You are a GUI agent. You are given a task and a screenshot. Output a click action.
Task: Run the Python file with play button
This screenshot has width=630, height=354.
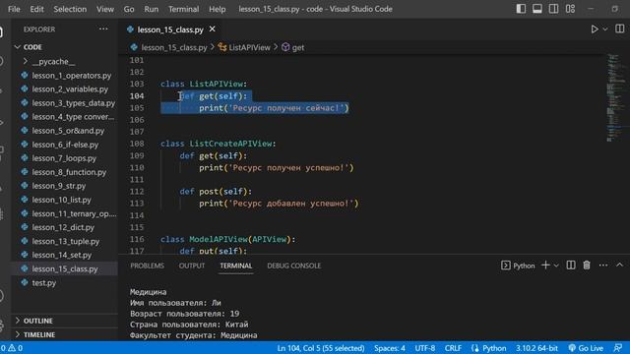tap(595, 29)
